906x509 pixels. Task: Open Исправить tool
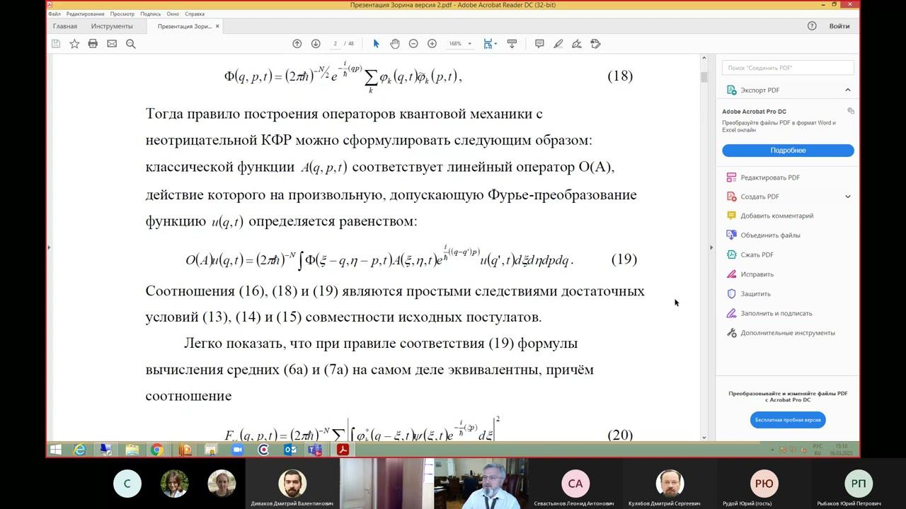[757, 274]
